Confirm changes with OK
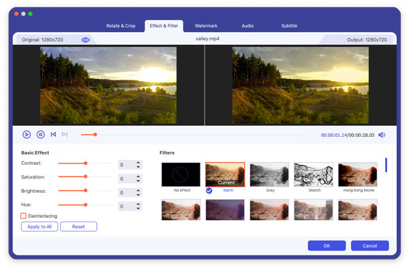The width and height of the screenshot is (409, 269). pyautogui.click(x=327, y=246)
